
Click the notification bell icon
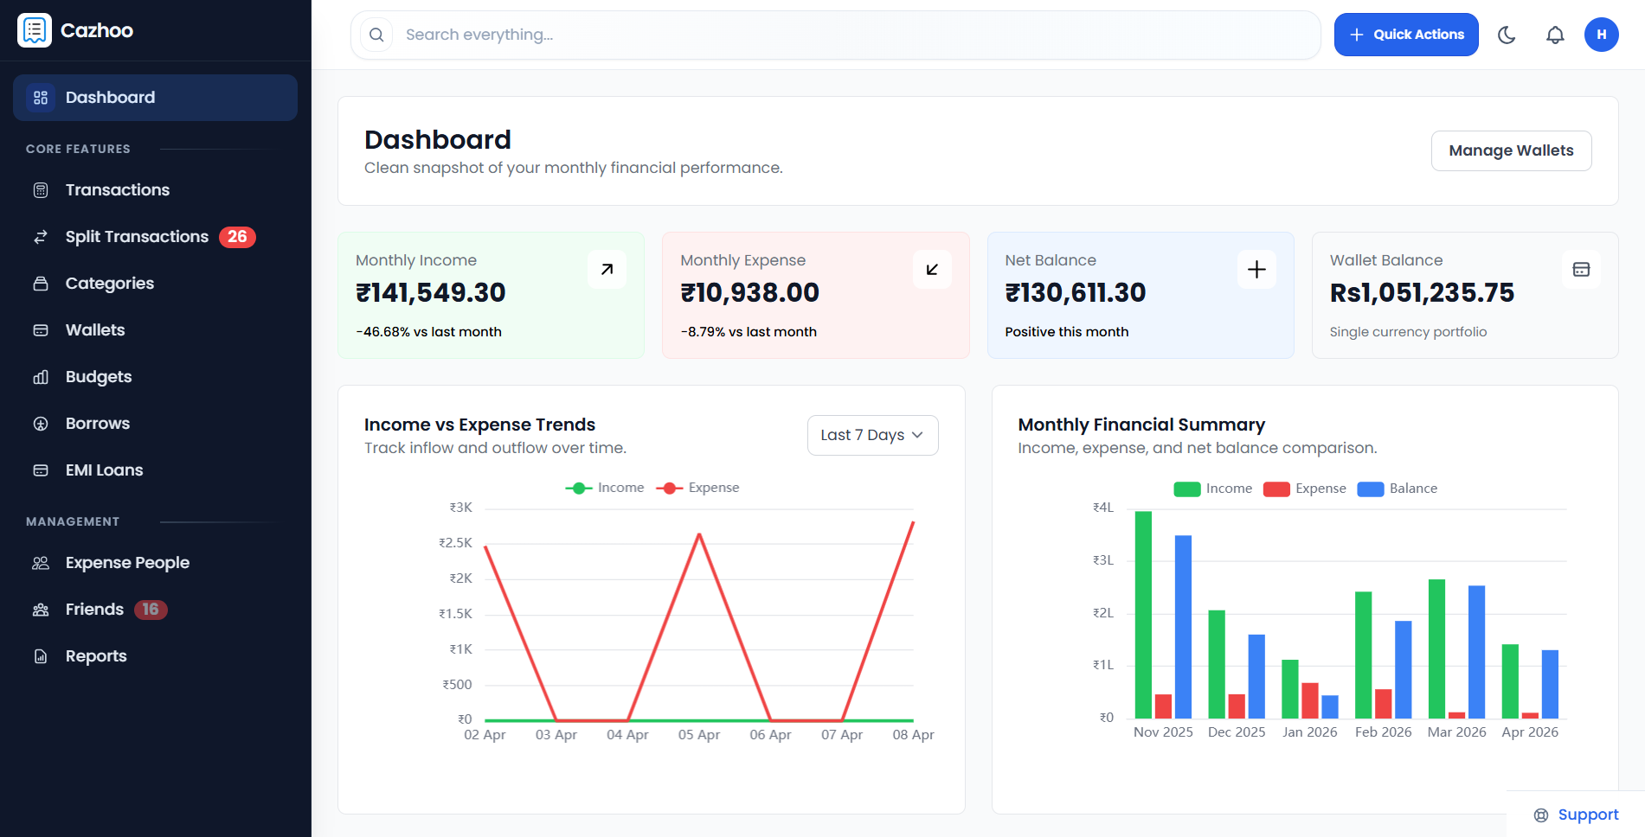1555,35
